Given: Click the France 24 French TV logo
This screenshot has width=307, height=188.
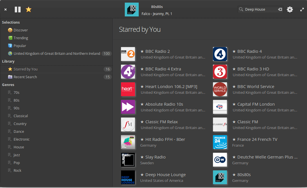Looking at the screenshot, I should pyautogui.click(x=220, y=142).
